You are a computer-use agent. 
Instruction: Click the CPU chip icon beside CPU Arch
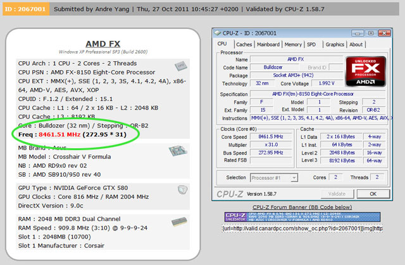181,66
